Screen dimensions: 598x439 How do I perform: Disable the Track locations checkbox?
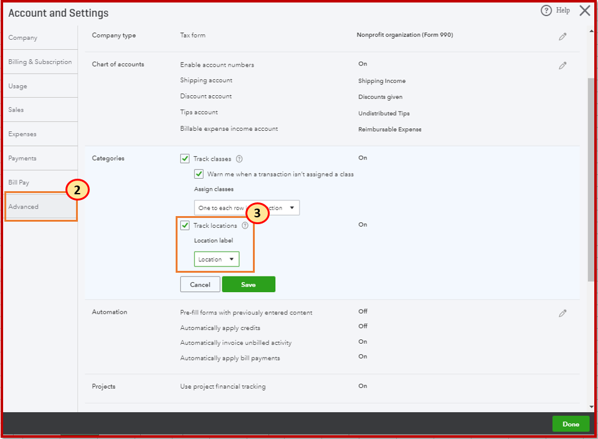[x=185, y=225]
